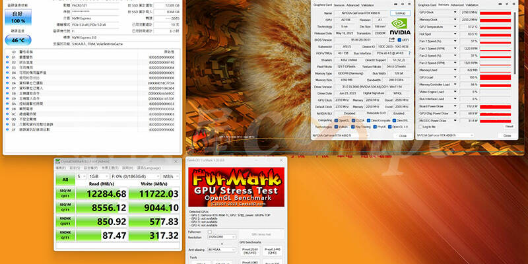Click the 12284.68 sequential read result
528x264 pixels.
[102, 193]
